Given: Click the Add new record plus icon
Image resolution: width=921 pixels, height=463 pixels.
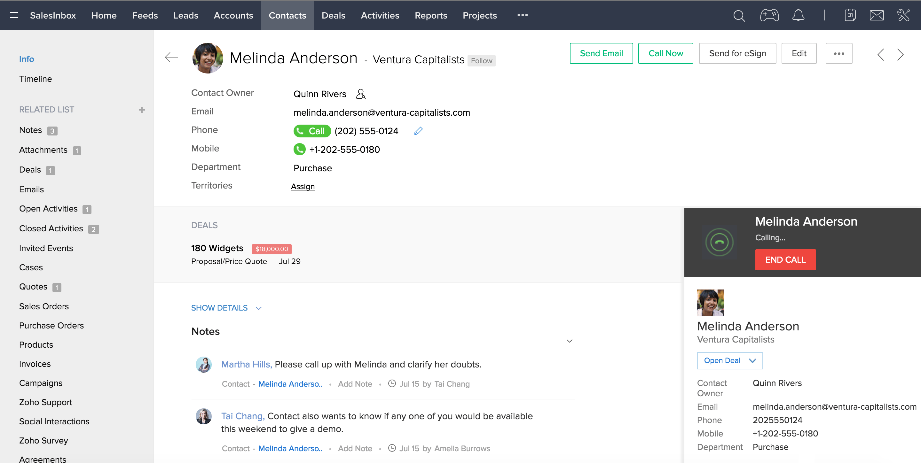Looking at the screenshot, I should (825, 15).
